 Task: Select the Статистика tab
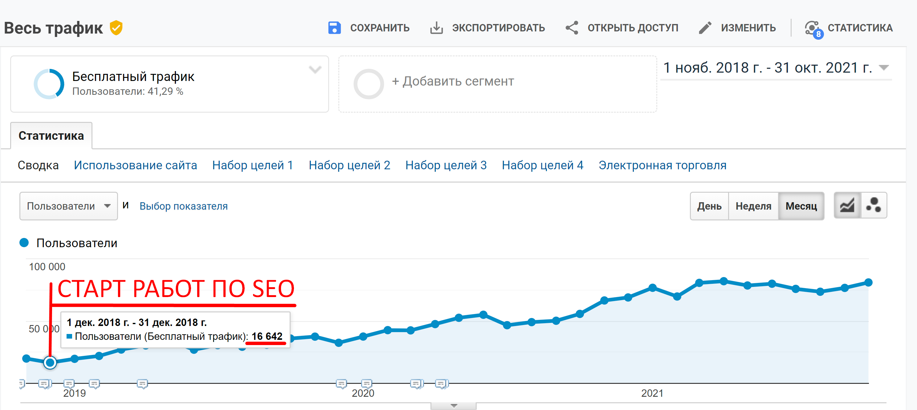point(51,135)
